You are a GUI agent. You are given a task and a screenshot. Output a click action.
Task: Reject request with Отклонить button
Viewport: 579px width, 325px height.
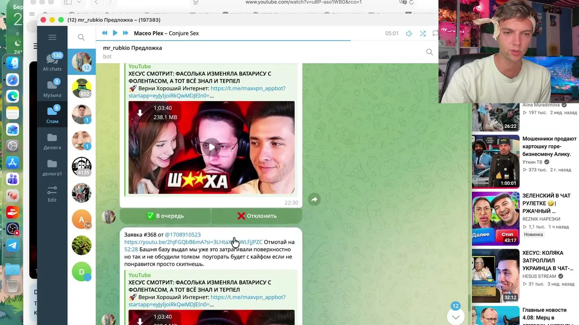pos(257,216)
